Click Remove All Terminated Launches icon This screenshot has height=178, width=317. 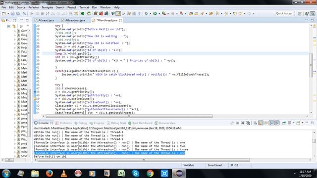coord(248,123)
